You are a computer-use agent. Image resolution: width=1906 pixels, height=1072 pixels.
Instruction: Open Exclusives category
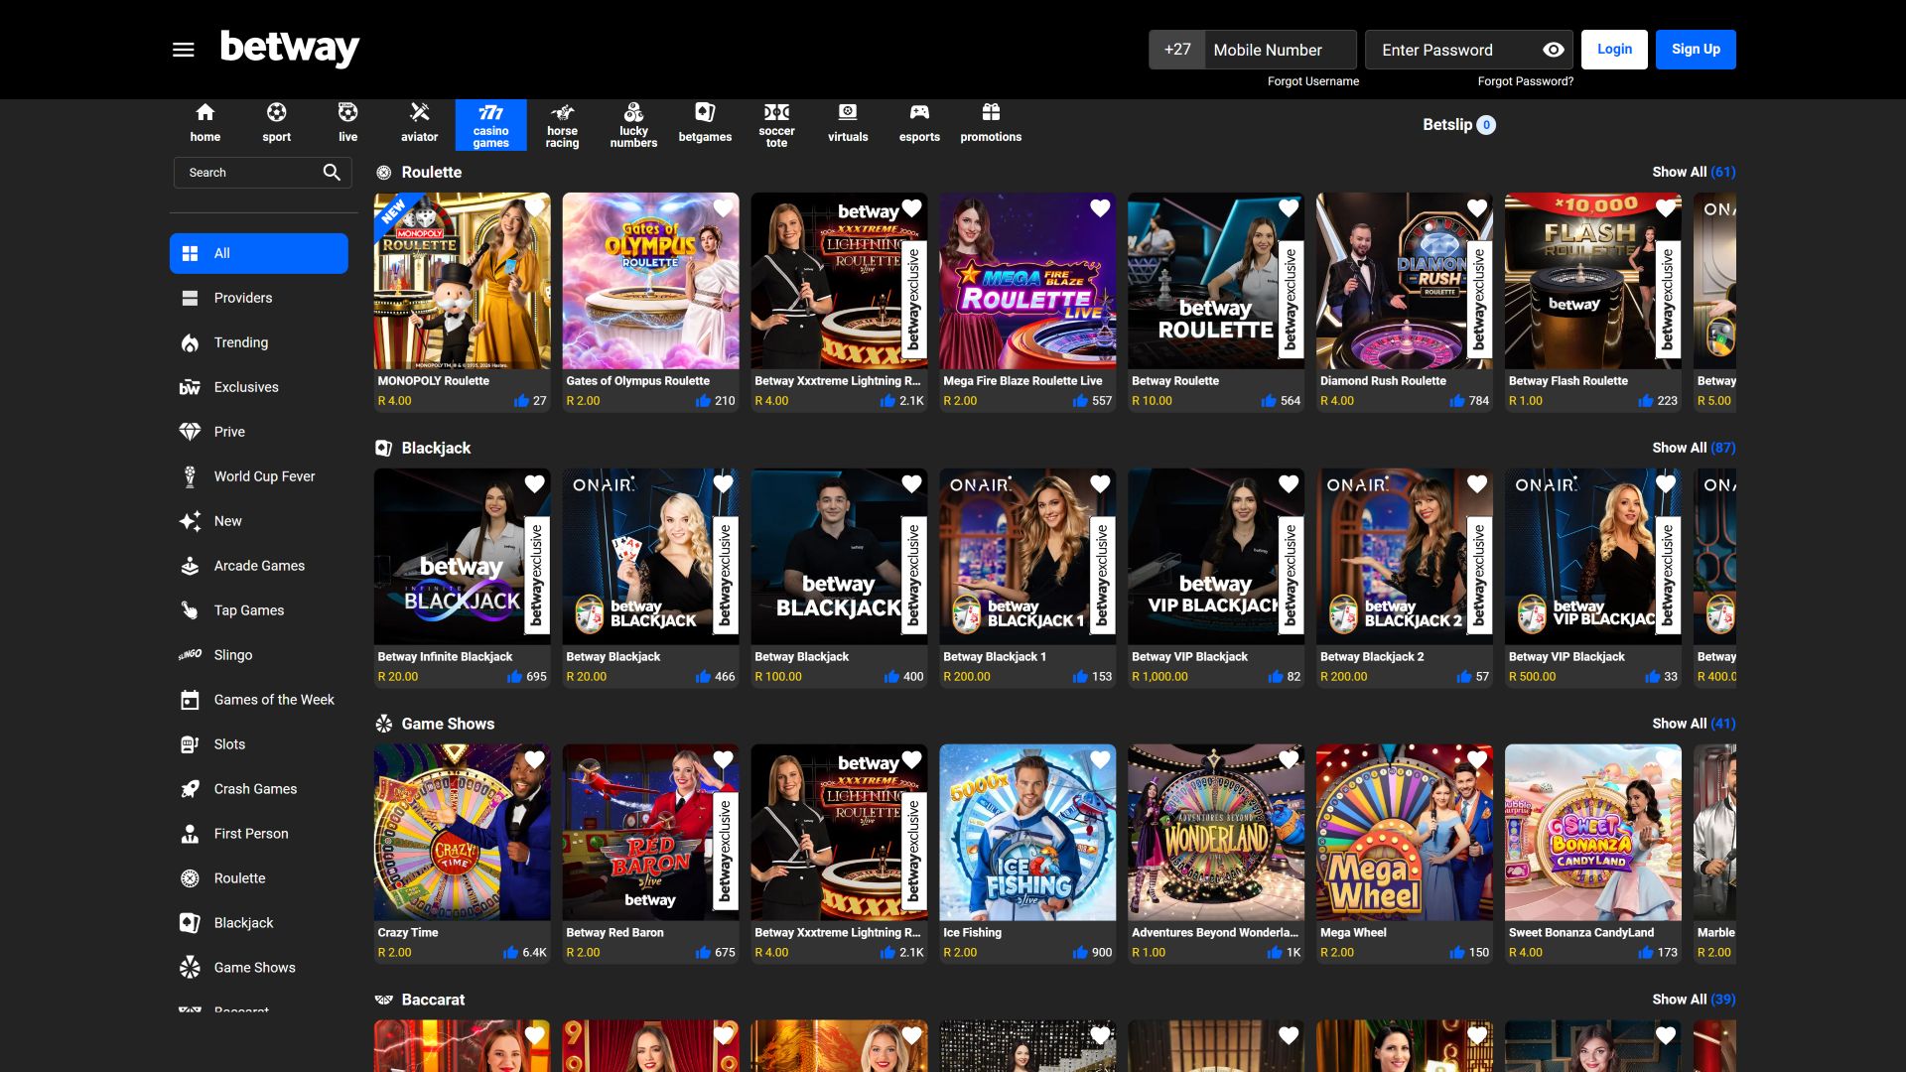point(259,387)
